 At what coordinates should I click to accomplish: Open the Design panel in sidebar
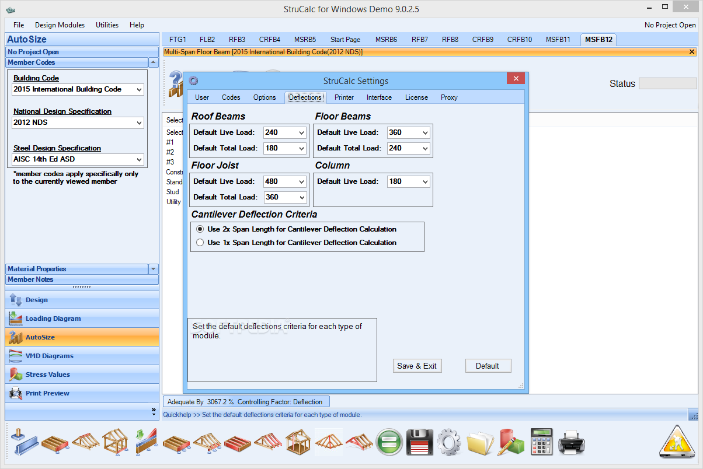click(x=82, y=300)
